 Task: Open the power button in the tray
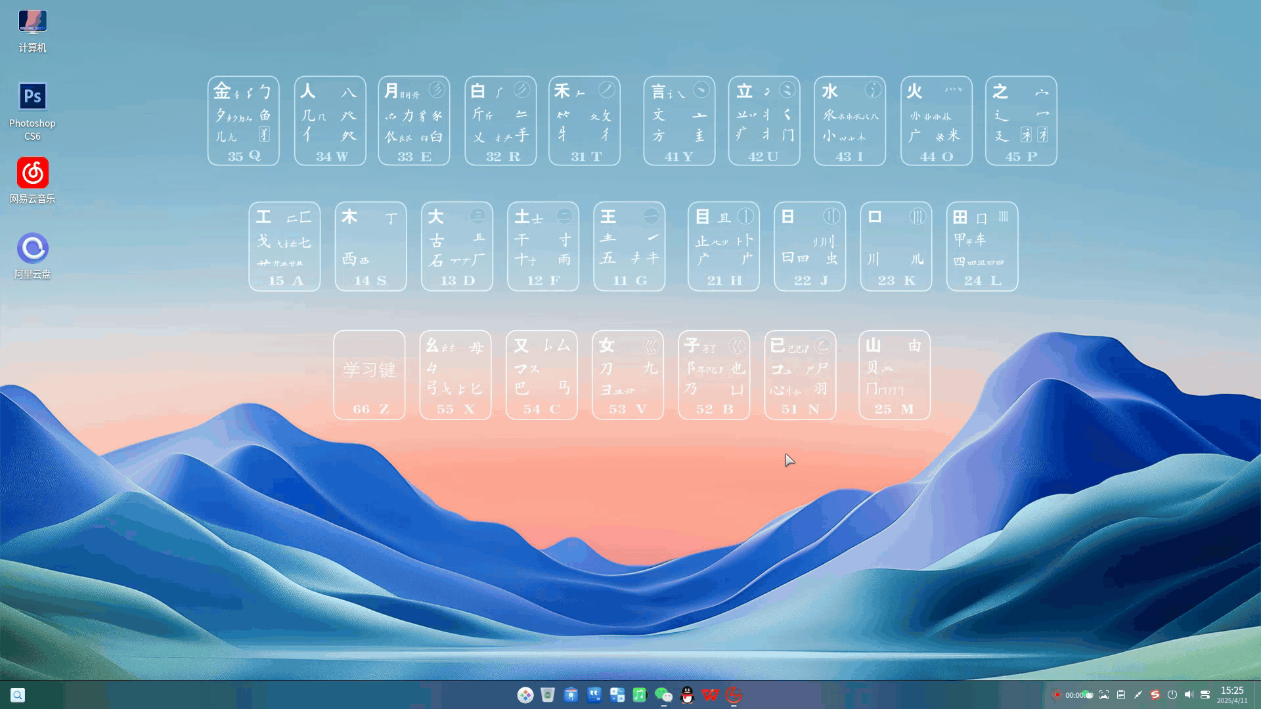pos(1172,695)
